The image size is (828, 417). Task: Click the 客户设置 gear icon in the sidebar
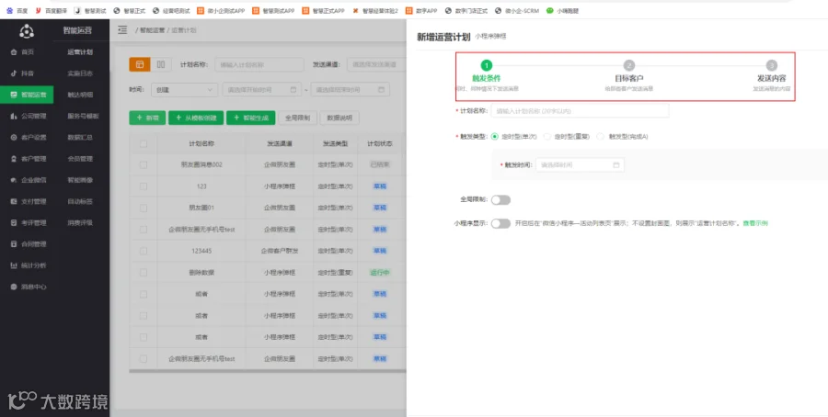click(14, 137)
